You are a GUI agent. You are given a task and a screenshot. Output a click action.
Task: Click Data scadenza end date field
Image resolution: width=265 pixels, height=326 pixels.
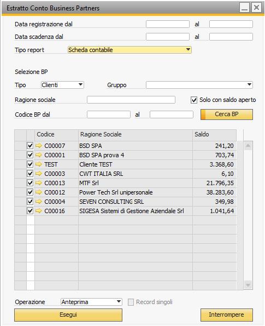231,37
